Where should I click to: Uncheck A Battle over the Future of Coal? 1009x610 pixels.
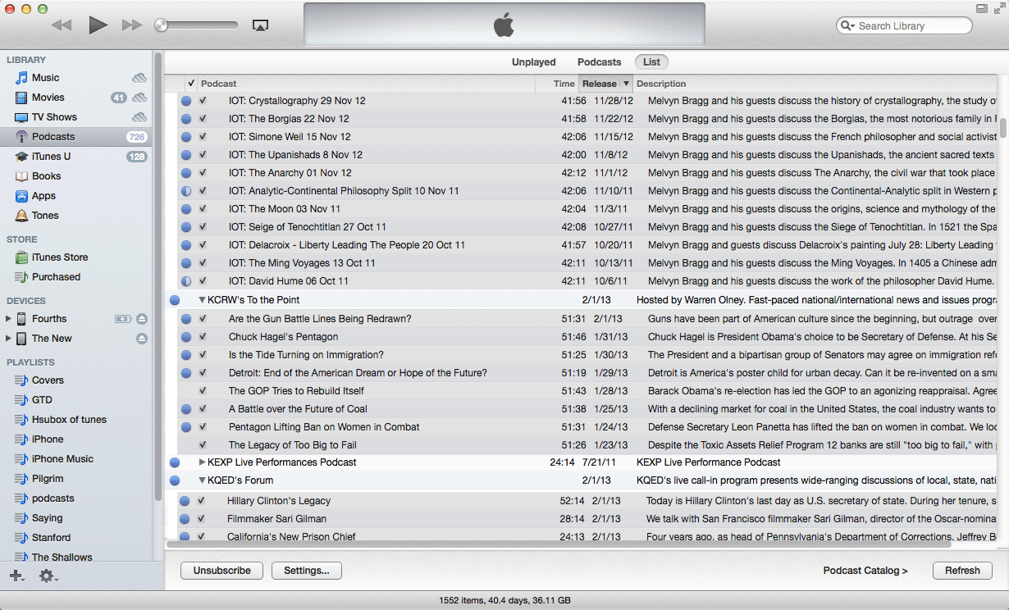(203, 409)
